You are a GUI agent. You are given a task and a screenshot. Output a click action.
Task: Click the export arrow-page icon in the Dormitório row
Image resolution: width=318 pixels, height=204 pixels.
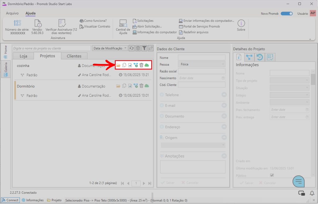(x=130, y=86)
